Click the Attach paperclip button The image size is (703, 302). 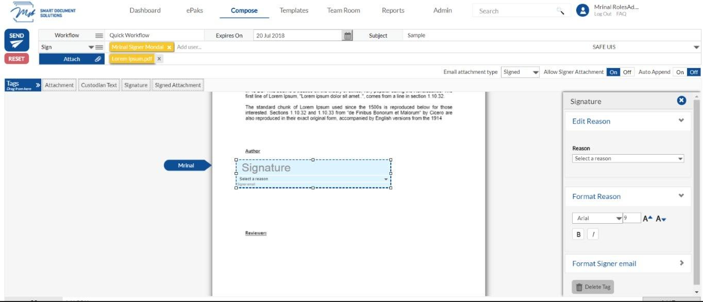72,59
